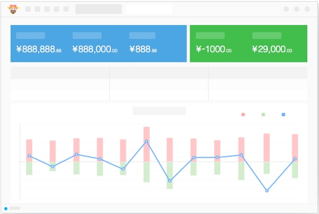
Task: Select the white tab in top bar
Action: 149,9
